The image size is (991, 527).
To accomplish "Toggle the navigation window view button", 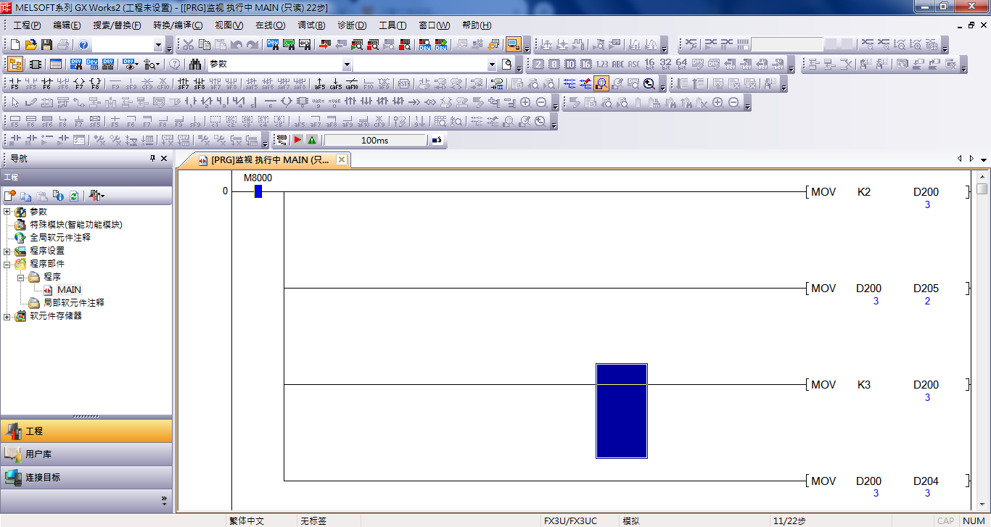I will [15, 65].
